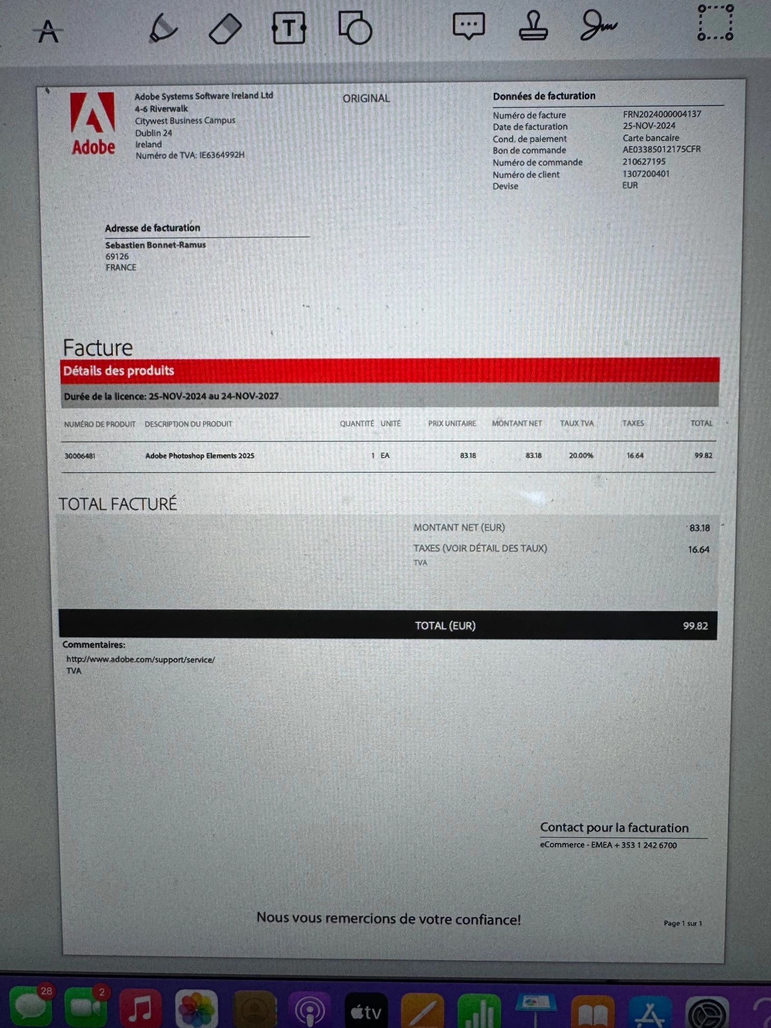Select the stamp tool
This screenshot has height=1028, width=771.
tap(533, 25)
